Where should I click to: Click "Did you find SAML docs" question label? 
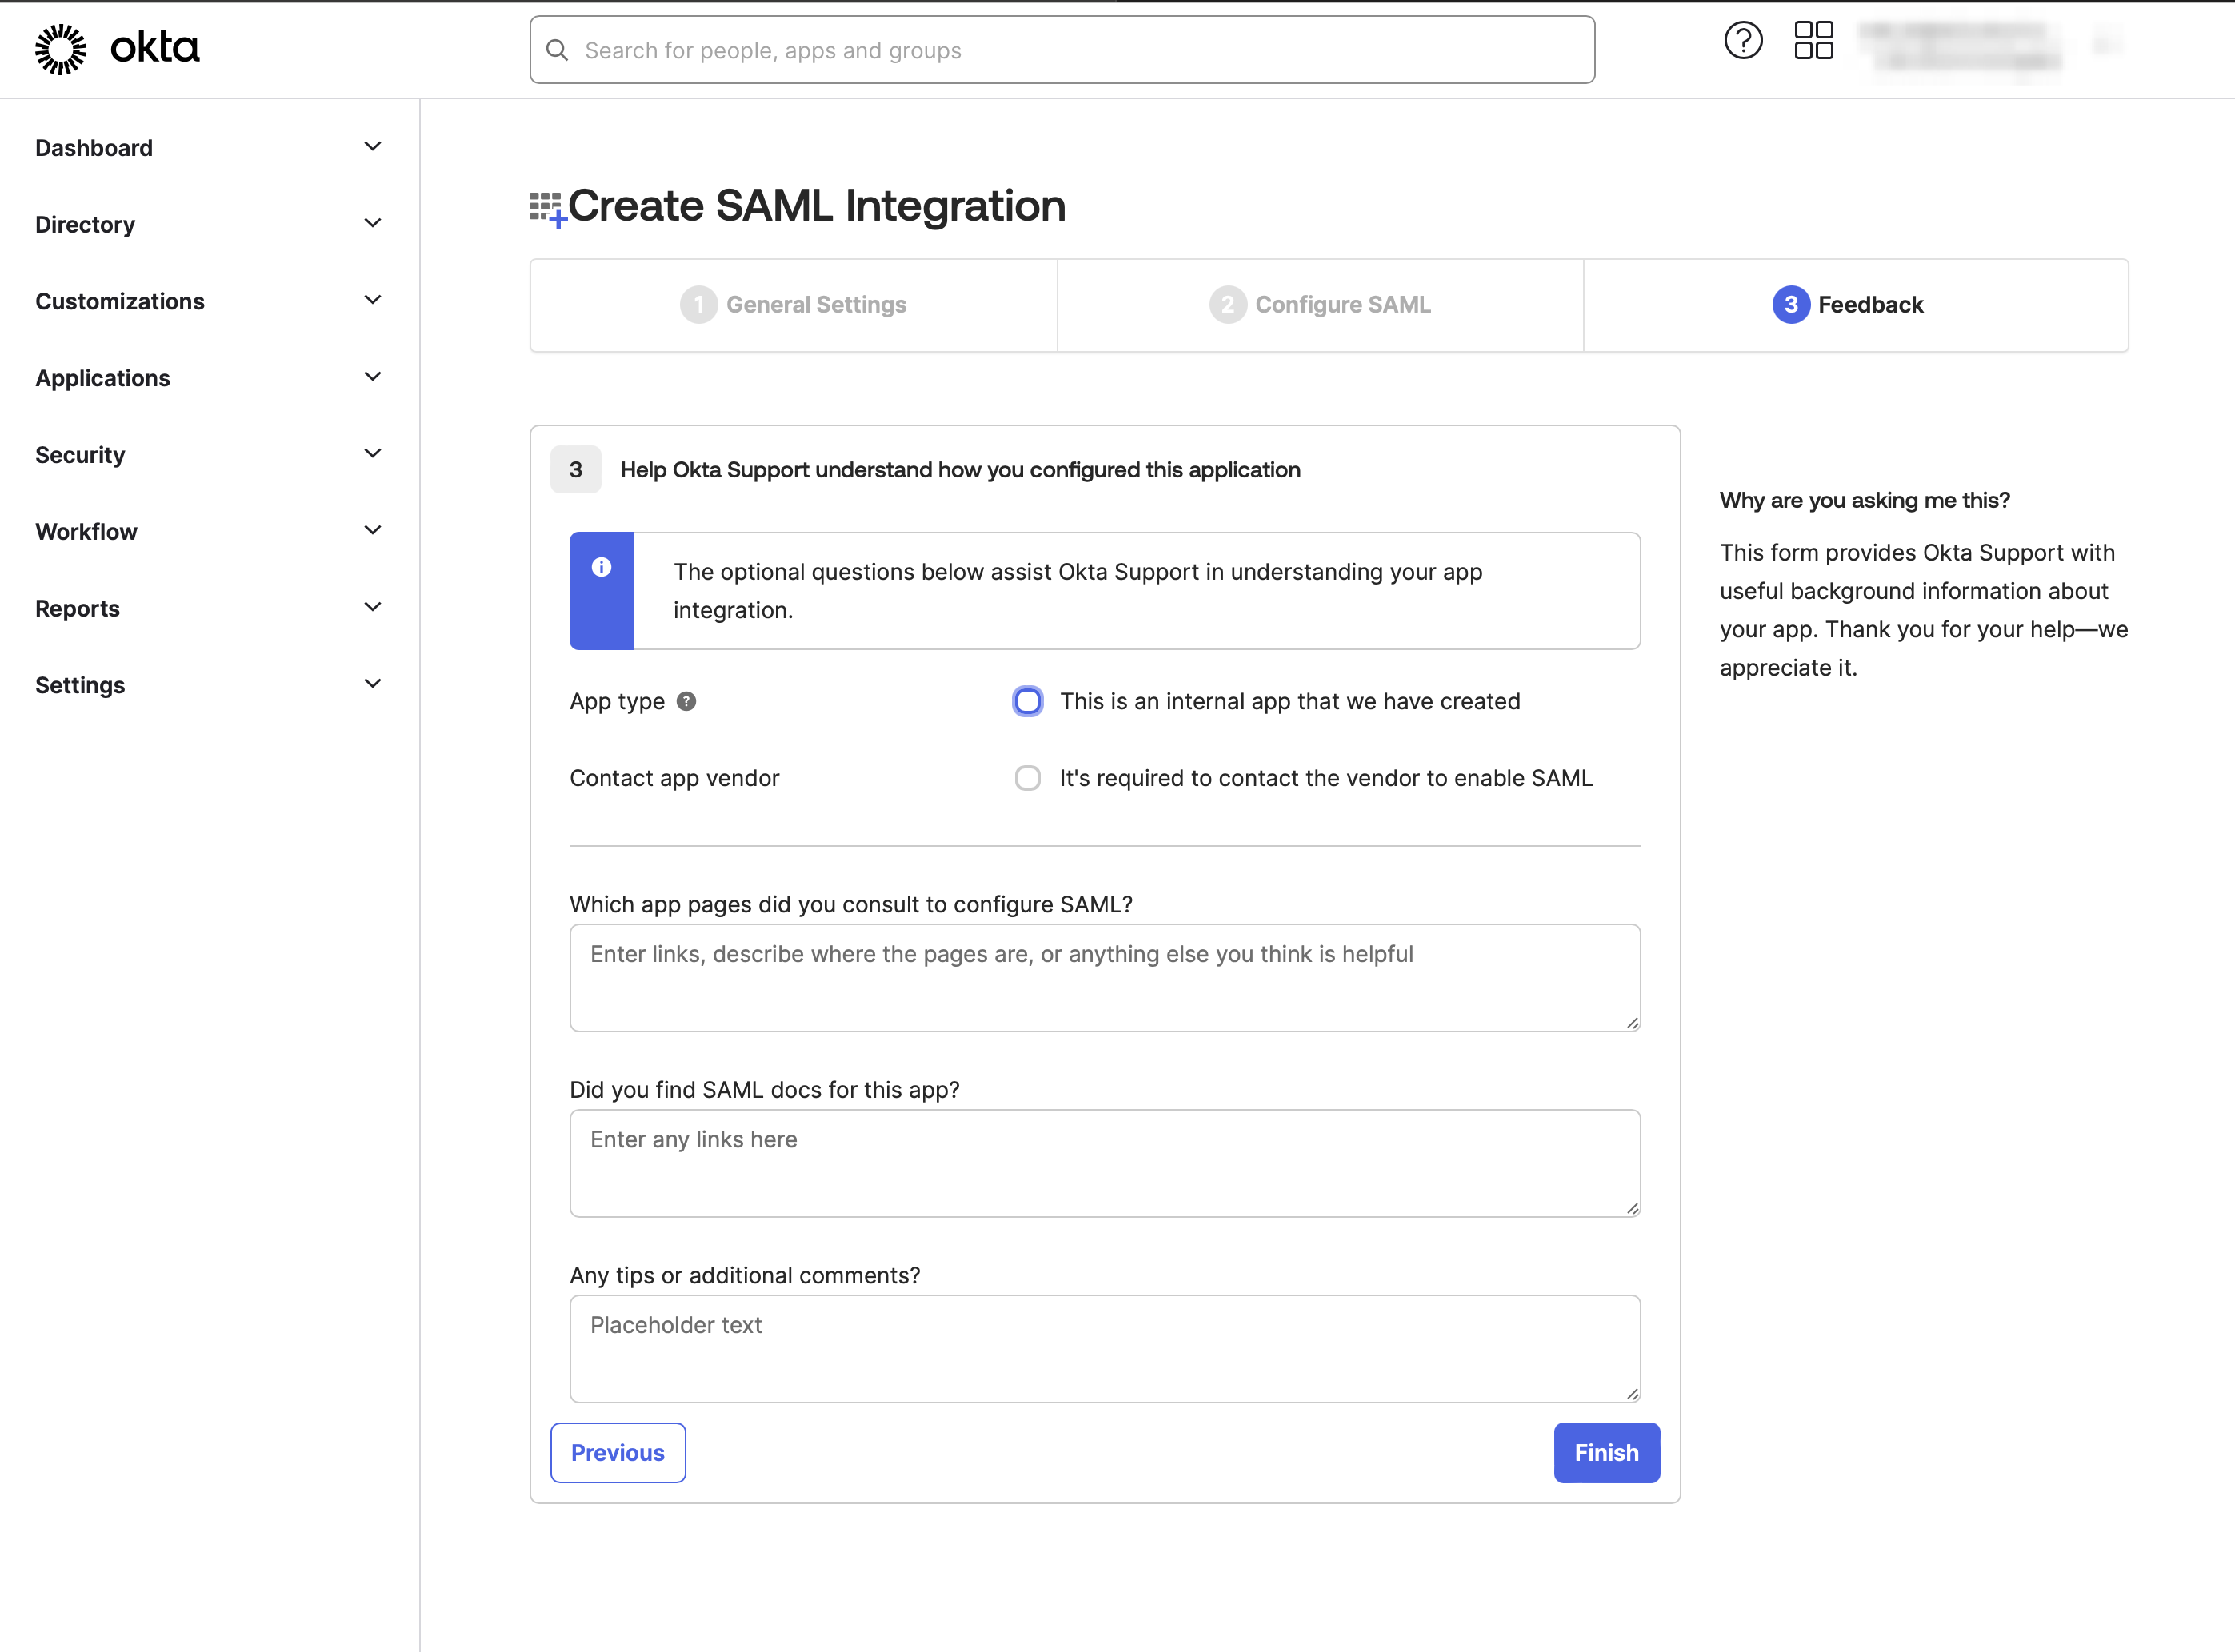pyautogui.click(x=766, y=1090)
